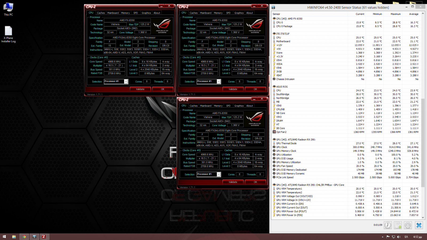The image size is (427, 240).
Task: Select the GPU Fan Speed sensor row
Action: coord(346,166)
